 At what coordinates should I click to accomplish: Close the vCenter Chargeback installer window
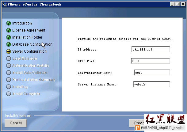click(x=183, y=4)
